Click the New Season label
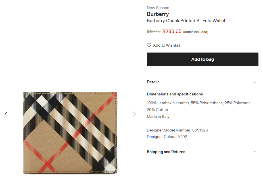The image size is (263, 188). tap(158, 8)
